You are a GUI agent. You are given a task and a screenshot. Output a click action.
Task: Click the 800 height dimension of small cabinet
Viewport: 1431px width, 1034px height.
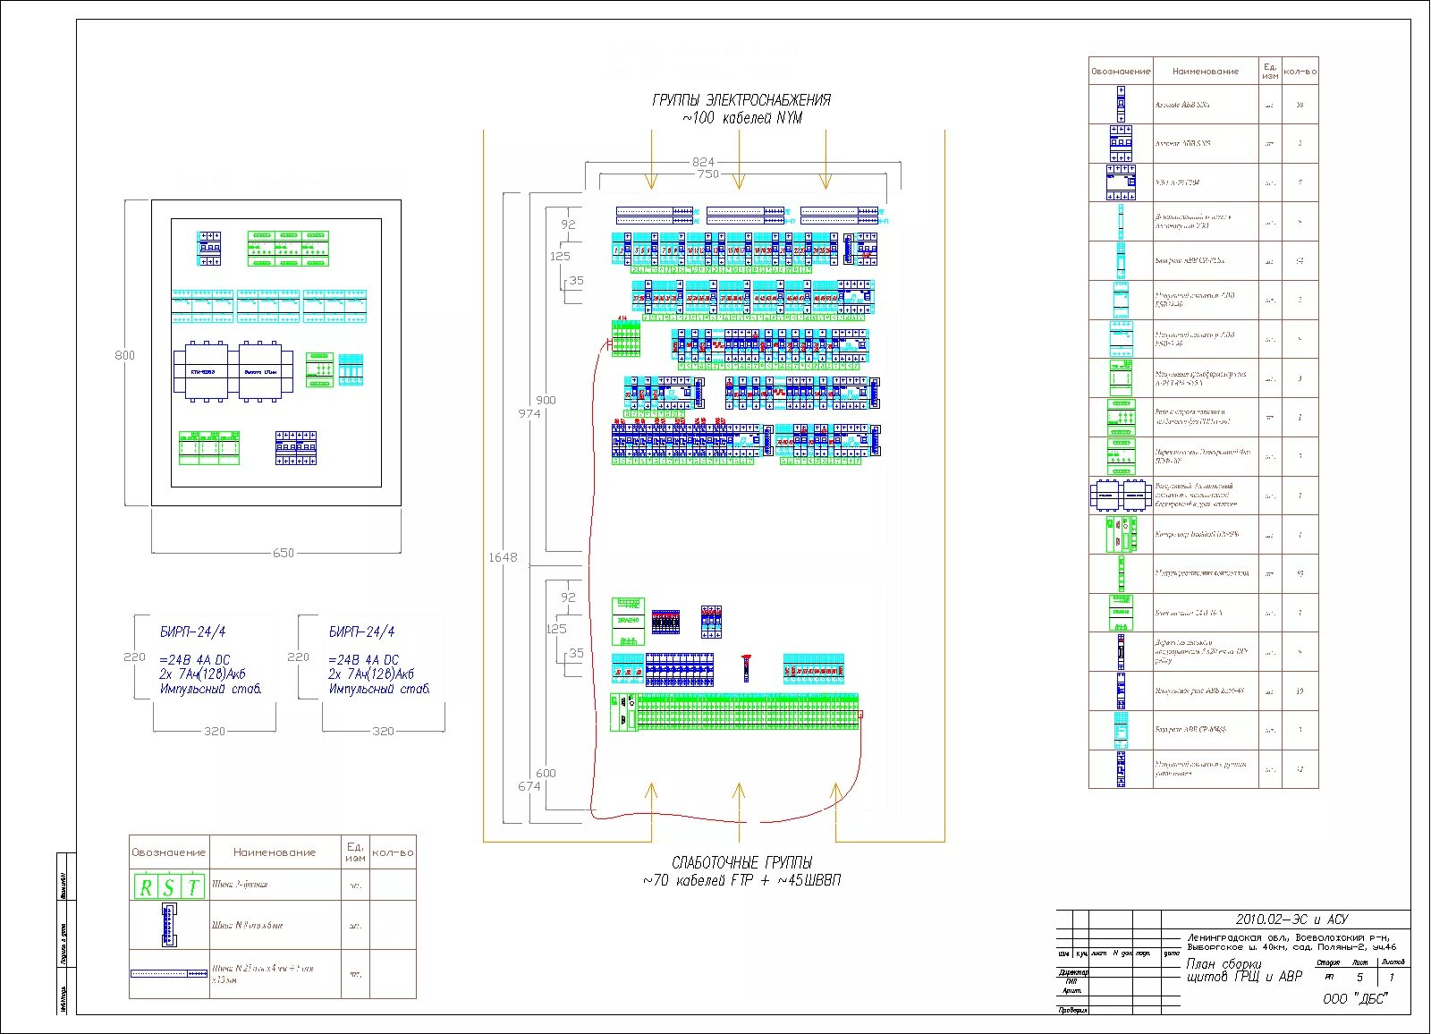tap(125, 355)
